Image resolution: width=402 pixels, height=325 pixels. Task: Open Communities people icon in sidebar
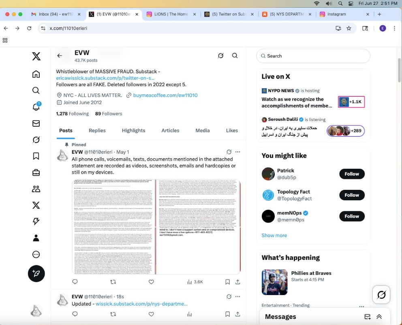point(36,189)
